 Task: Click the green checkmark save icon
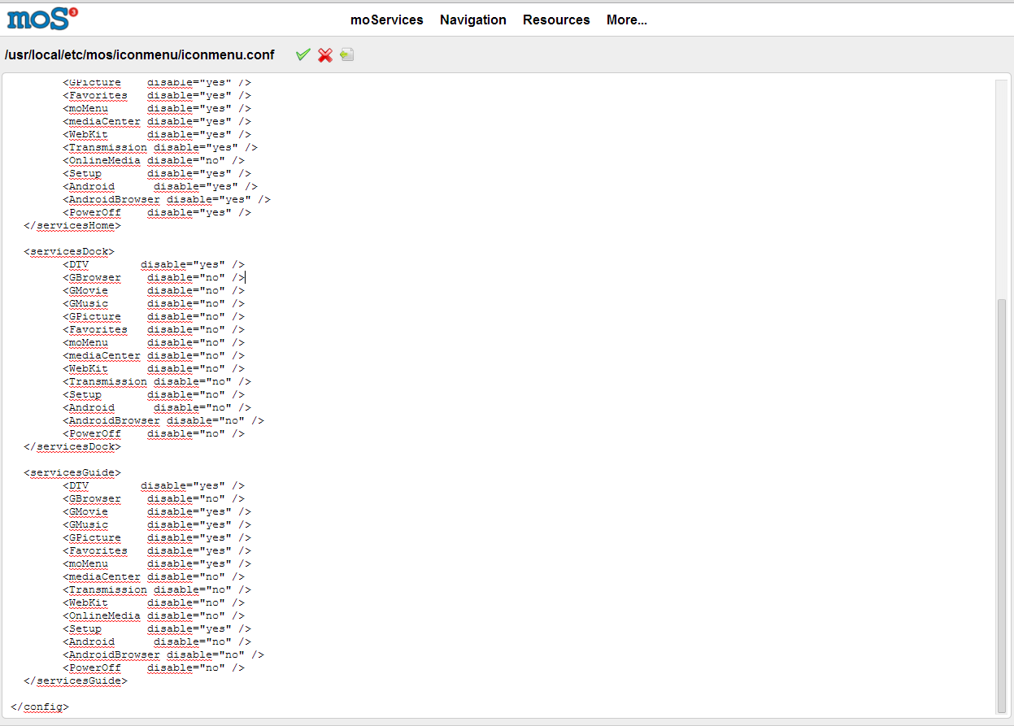point(303,54)
